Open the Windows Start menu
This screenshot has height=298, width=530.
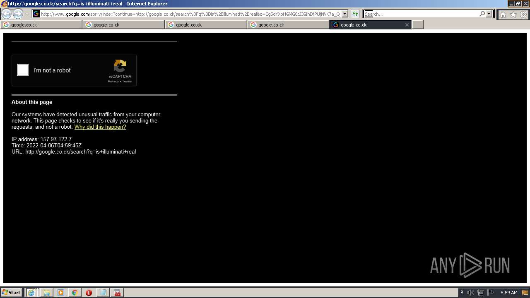click(x=12, y=293)
